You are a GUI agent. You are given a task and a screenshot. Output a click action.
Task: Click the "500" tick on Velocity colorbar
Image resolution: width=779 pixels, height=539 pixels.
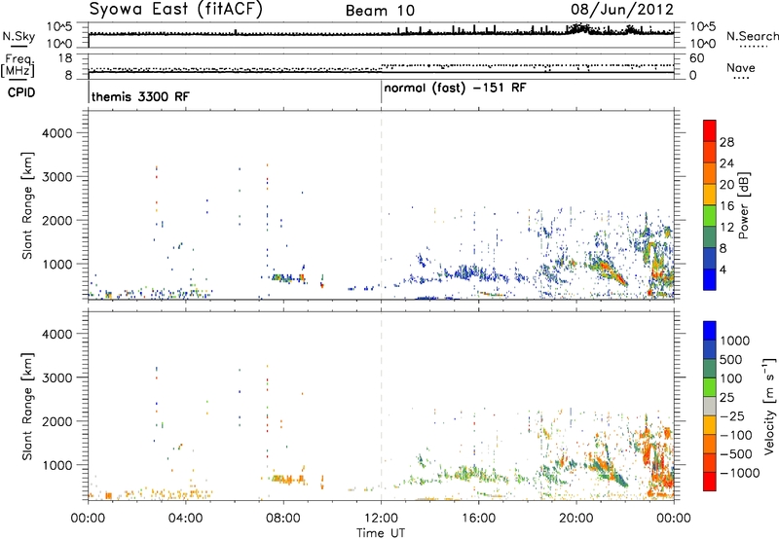[x=730, y=359]
